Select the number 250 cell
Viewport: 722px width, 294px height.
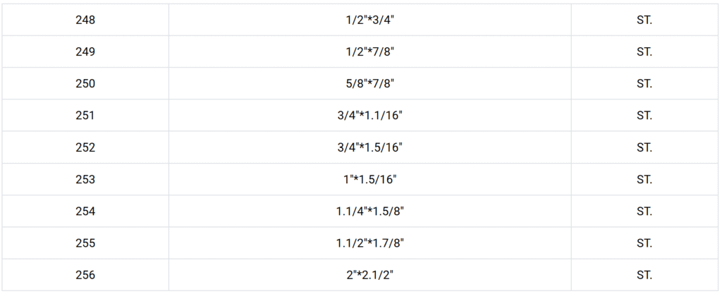(x=85, y=83)
